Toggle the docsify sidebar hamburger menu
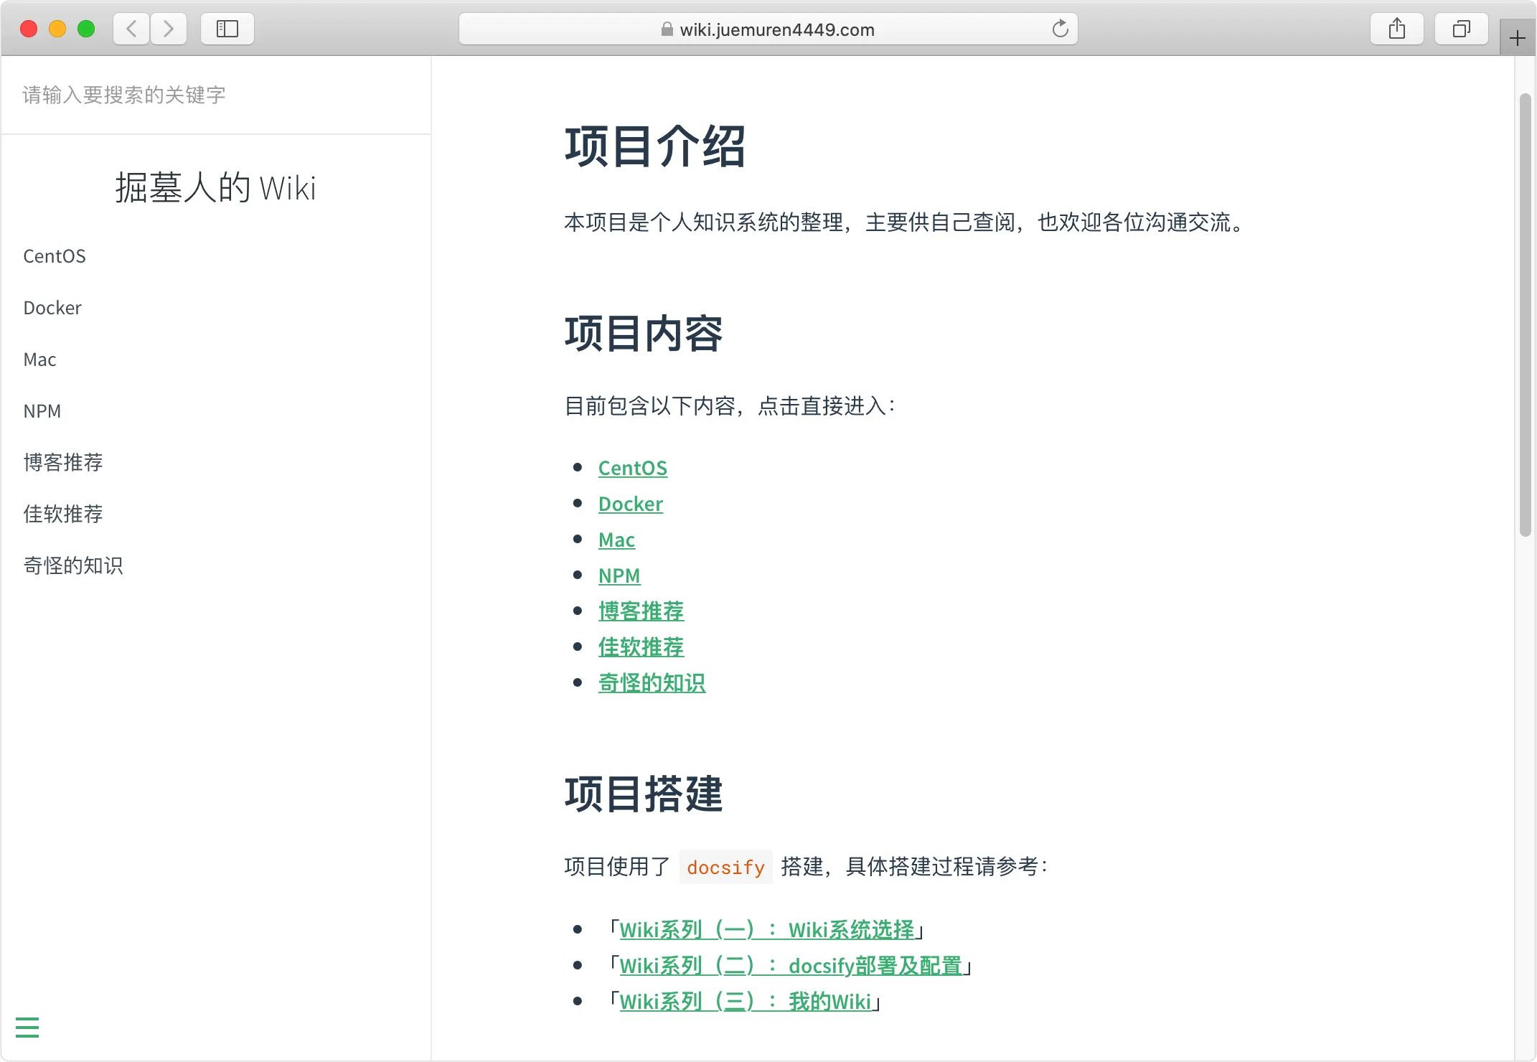This screenshot has width=1537, height=1062. [x=27, y=1027]
